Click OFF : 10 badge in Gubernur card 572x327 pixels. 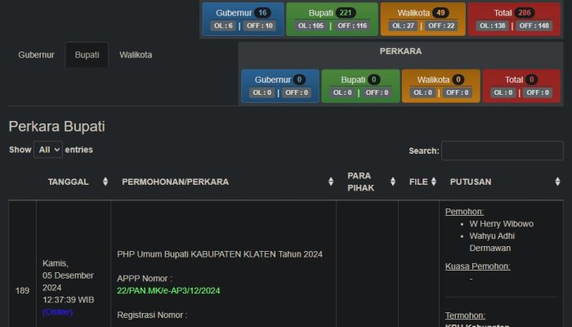(x=259, y=25)
